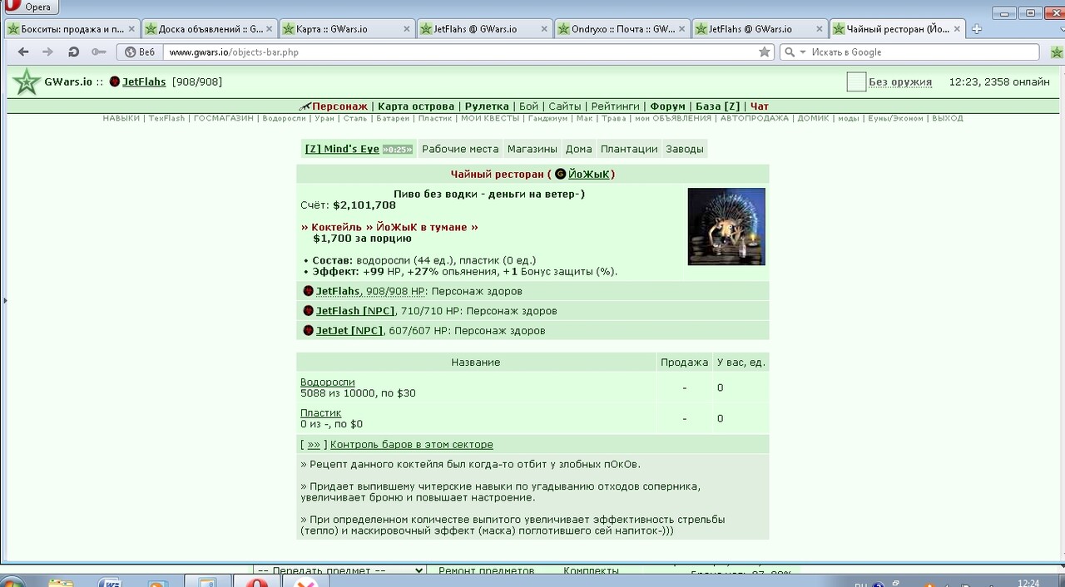
Task: Click the icon beside JetJet [NPC]
Action: [x=308, y=330]
